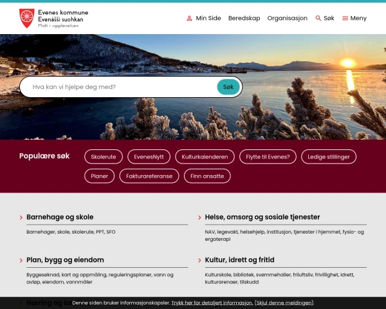The width and height of the screenshot is (386, 309).
Task: Click the person icon beside Min Side
Action: [x=189, y=18]
